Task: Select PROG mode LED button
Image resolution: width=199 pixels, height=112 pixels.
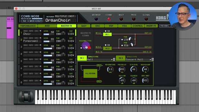Action: coord(134,19)
